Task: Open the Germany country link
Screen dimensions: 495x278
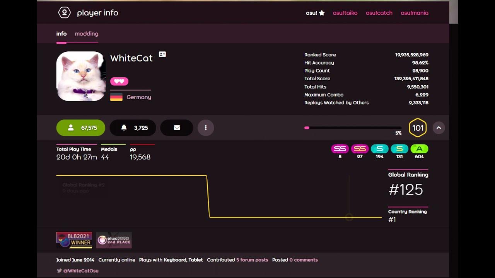Action: click(x=138, y=97)
